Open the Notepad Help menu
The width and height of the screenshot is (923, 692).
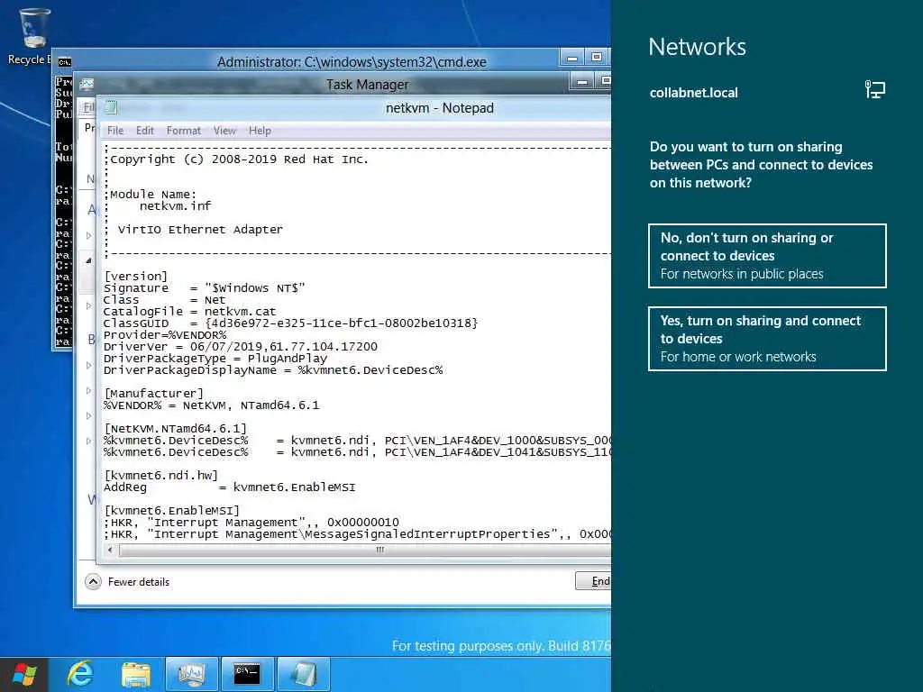point(260,131)
